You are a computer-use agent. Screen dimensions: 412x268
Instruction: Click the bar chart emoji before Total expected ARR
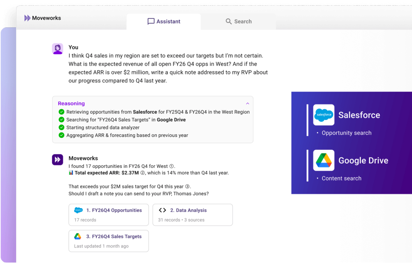71,173
